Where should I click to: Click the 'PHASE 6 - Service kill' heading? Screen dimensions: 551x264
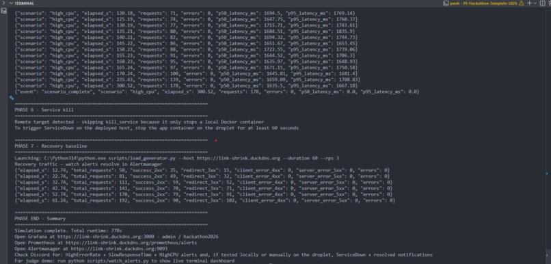(x=44, y=109)
